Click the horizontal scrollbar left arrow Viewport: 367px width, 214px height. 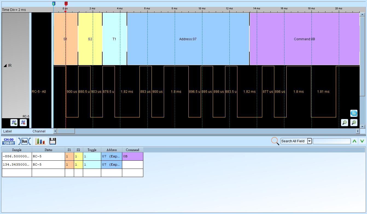(x=55, y=131)
